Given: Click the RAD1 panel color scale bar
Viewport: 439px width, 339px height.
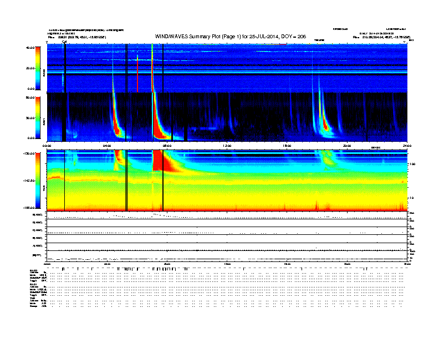Looking at the screenshot, I should click(x=38, y=118).
